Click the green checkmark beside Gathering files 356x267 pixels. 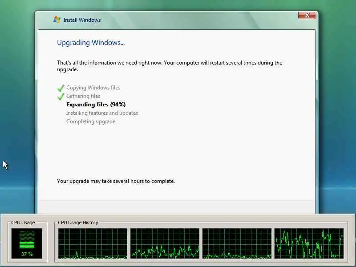point(61,97)
